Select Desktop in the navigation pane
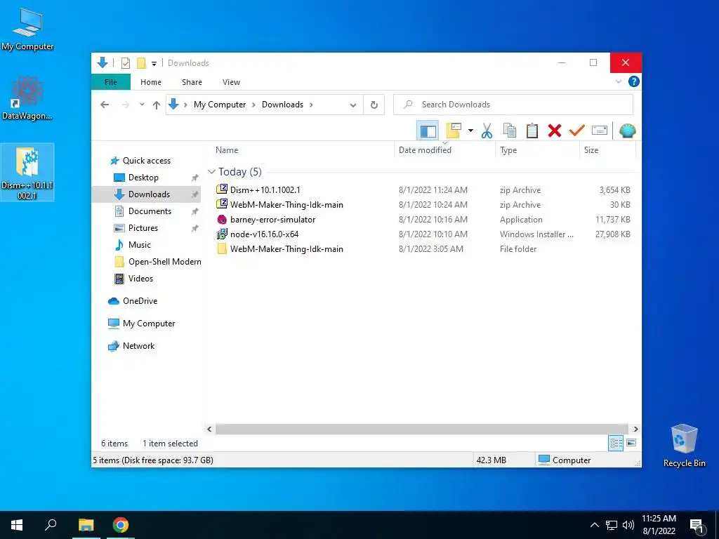Screen dimensions: 719x539 tap(143, 178)
